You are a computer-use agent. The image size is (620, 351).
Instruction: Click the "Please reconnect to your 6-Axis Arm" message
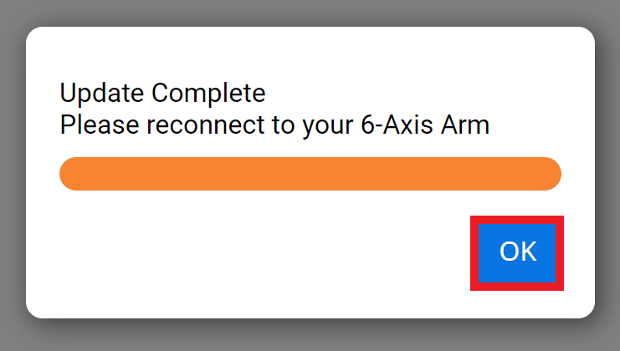[274, 126]
